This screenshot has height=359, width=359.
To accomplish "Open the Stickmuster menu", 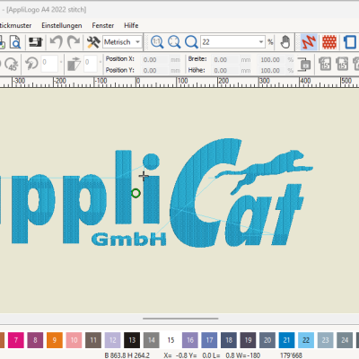I will tap(15, 25).
